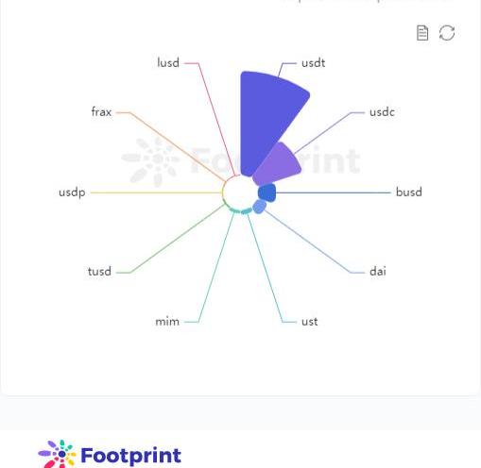The image size is (481, 468).
Task: Click the usdc label
Action: click(382, 112)
